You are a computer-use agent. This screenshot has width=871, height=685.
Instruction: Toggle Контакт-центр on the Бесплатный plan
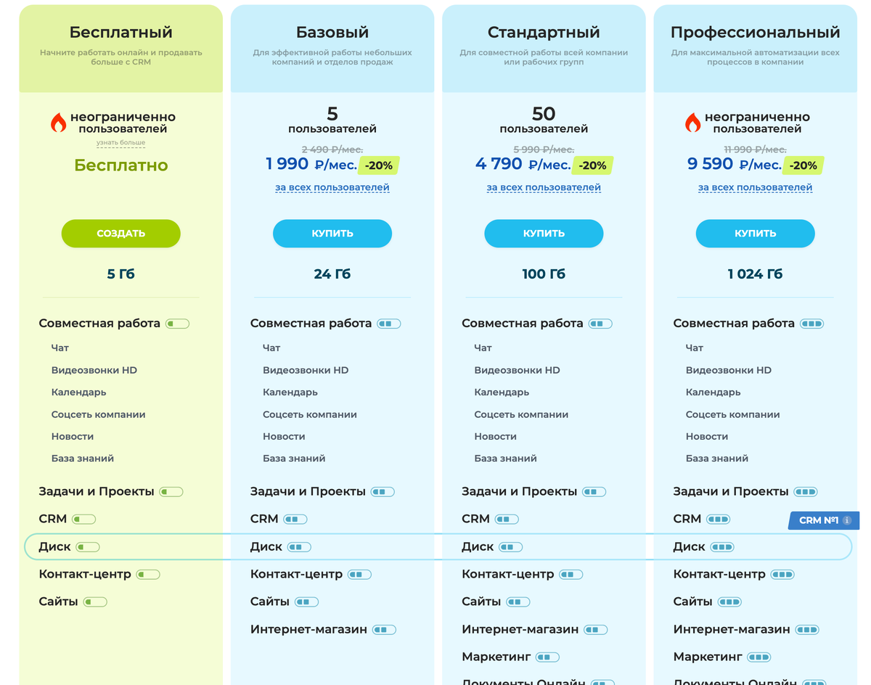148,574
